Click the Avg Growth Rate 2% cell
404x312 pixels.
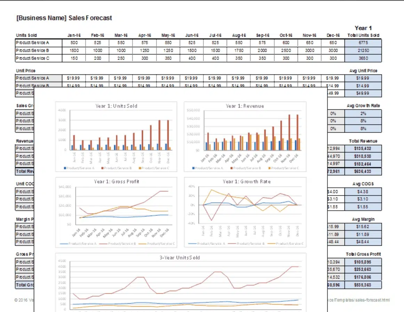tap(363, 113)
